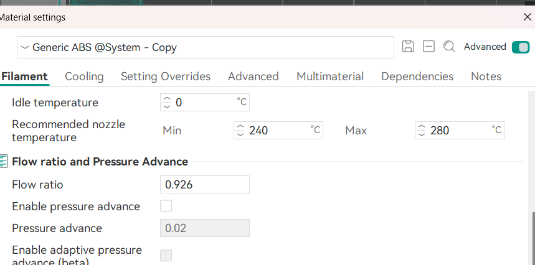The width and height of the screenshot is (535, 265).
Task: Click the Flow ratio section icon
Action: pyautogui.click(x=4, y=162)
